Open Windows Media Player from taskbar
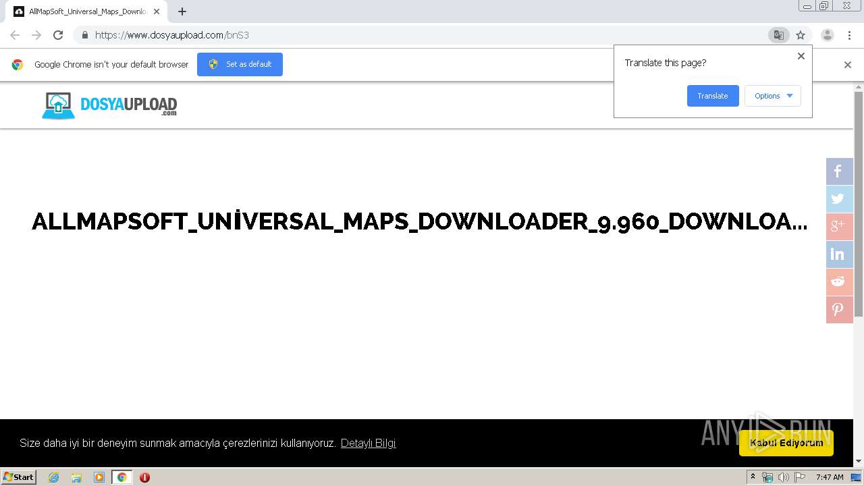Screen dimensions: 864x486 click(x=99, y=477)
